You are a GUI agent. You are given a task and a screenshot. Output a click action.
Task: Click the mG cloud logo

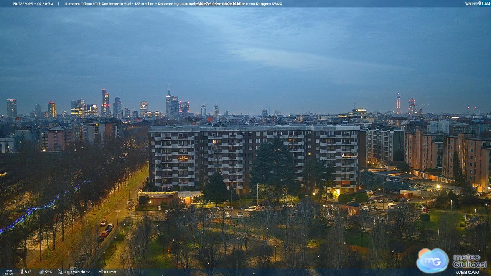[x=433, y=261]
